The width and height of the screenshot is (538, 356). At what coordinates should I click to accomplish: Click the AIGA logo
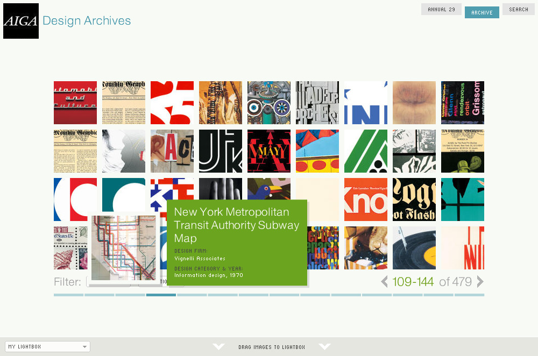(21, 21)
